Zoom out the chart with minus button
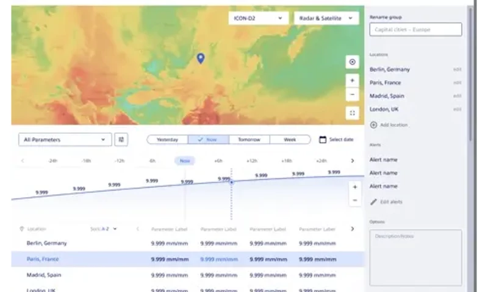 click(x=355, y=201)
